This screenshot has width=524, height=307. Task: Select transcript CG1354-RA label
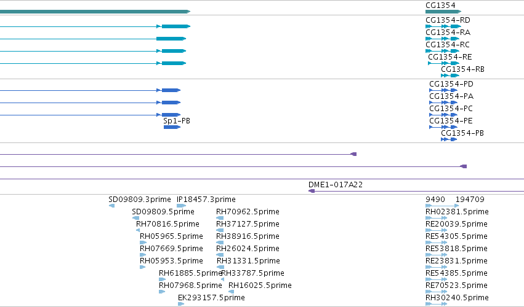coord(448,33)
